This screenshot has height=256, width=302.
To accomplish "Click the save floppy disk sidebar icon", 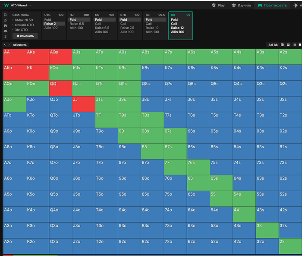I will 5,25.
